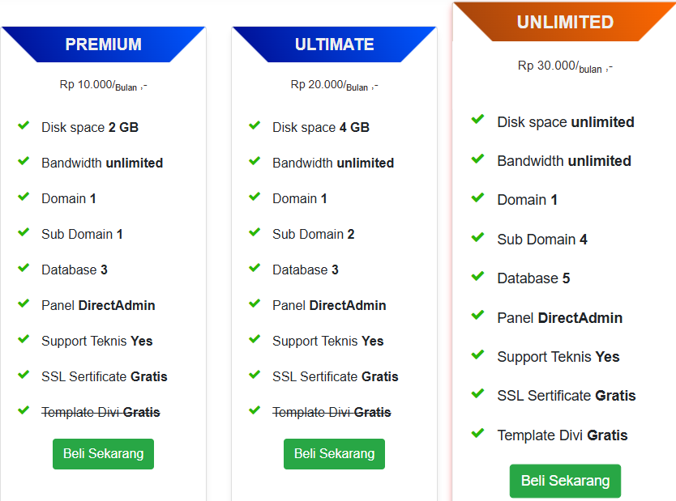Click Beli Sekarang under the Ultimate plan
Image resolution: width=676 pixels, height=501 pixels.
click(334, 454)
